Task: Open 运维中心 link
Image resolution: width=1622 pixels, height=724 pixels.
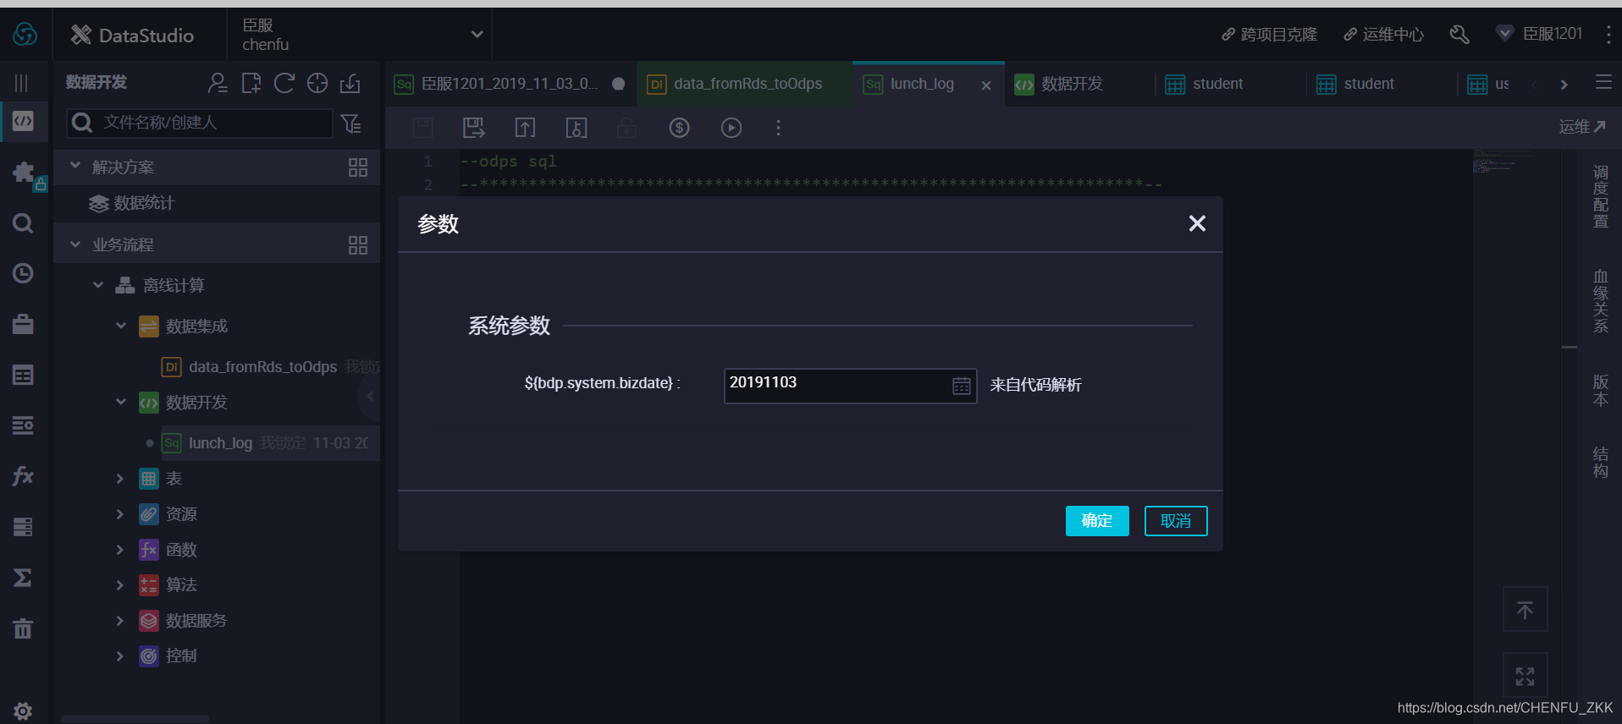Action: point(1383,35)
